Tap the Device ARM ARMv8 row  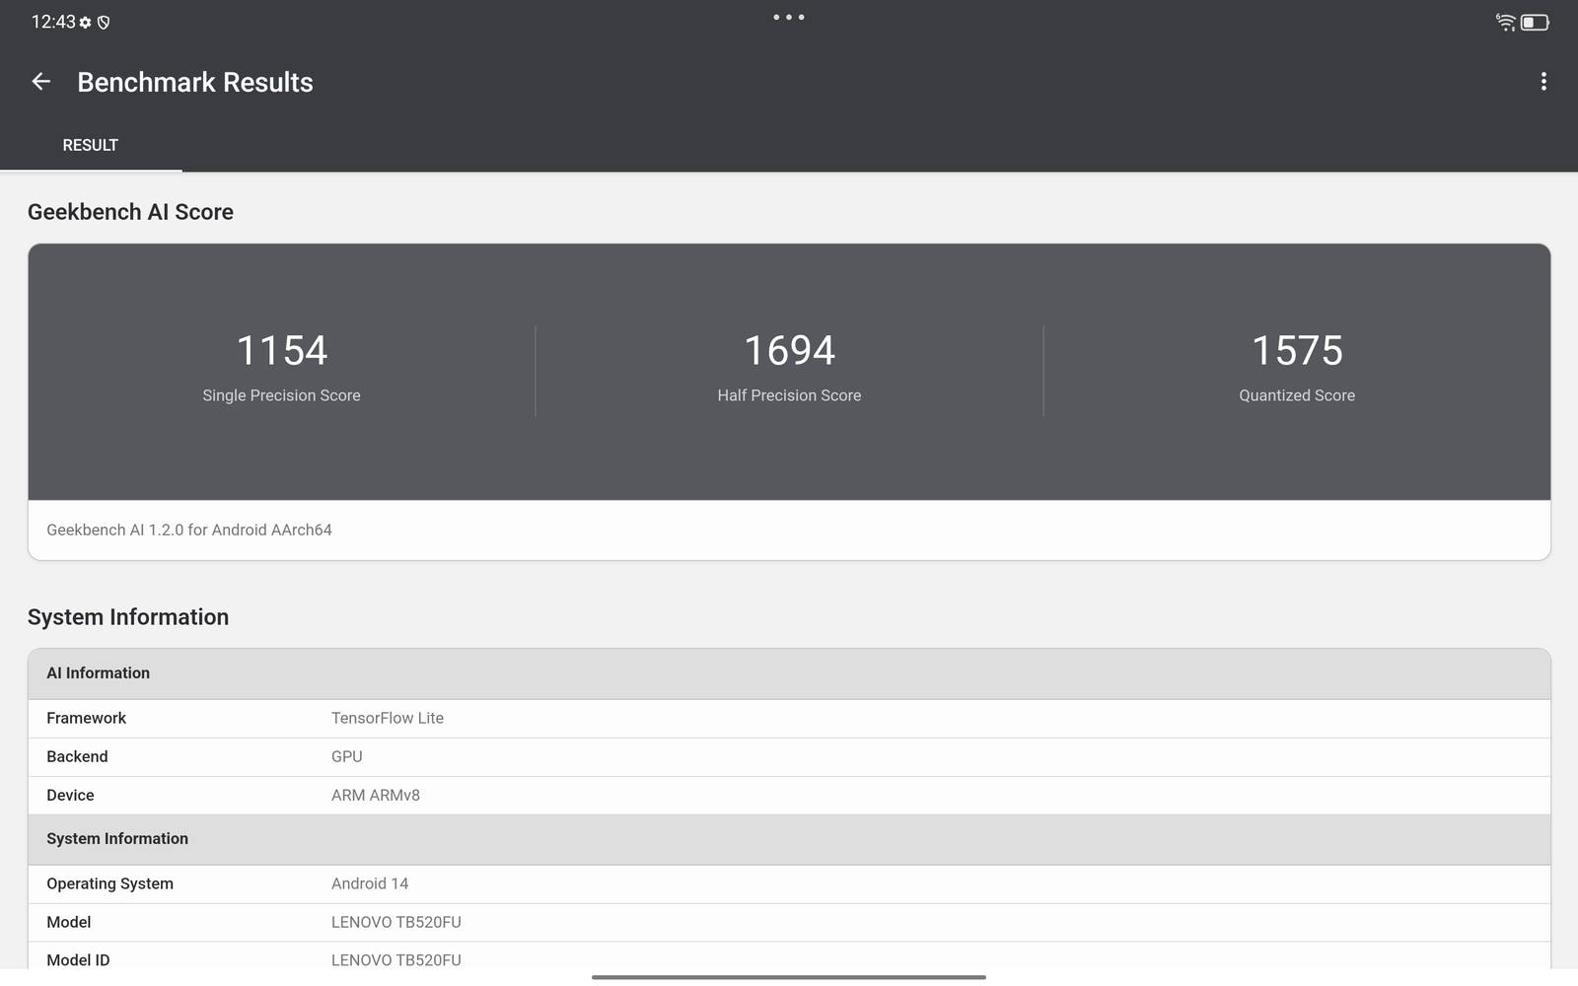789,795
